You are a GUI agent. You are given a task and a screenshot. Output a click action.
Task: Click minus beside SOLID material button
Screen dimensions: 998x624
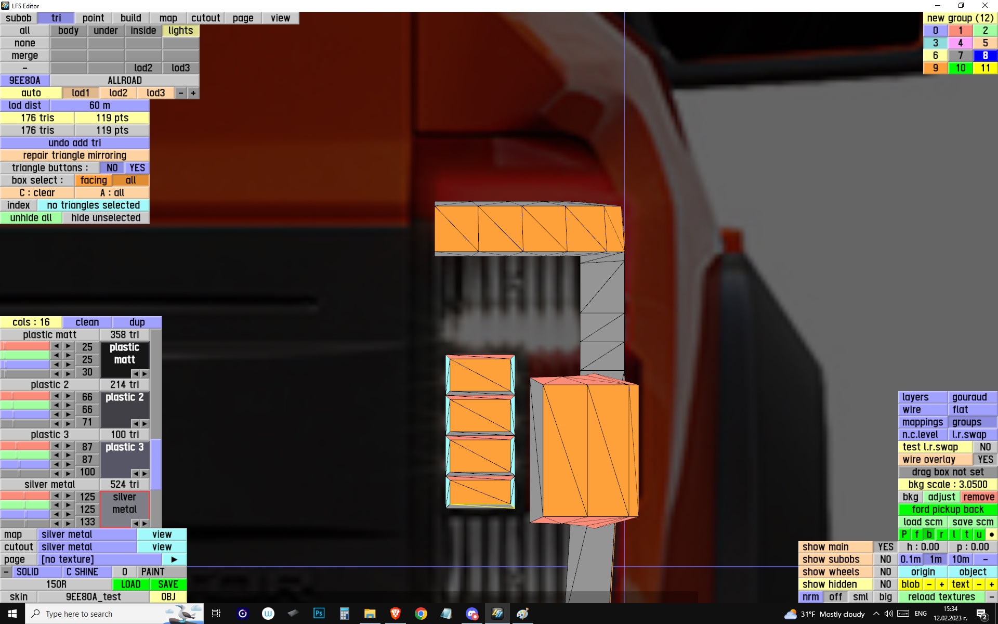(x=6, y=572)
